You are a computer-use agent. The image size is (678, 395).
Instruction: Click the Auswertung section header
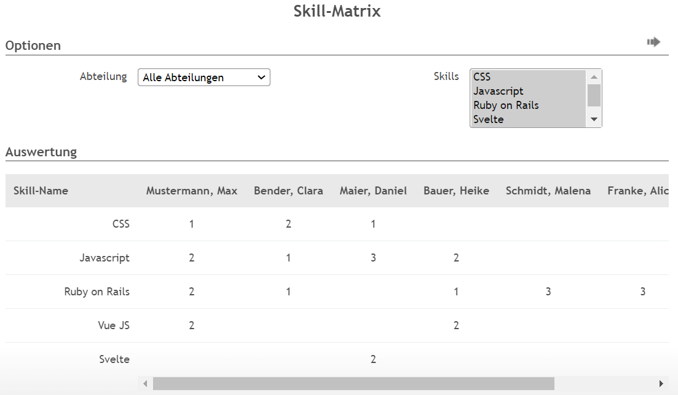click(x=41, y=151)
